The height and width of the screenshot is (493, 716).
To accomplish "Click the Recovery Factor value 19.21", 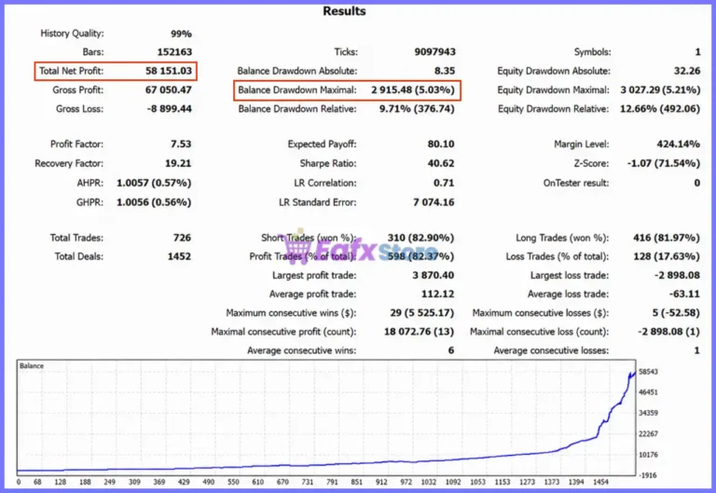I will click(178, 163).
